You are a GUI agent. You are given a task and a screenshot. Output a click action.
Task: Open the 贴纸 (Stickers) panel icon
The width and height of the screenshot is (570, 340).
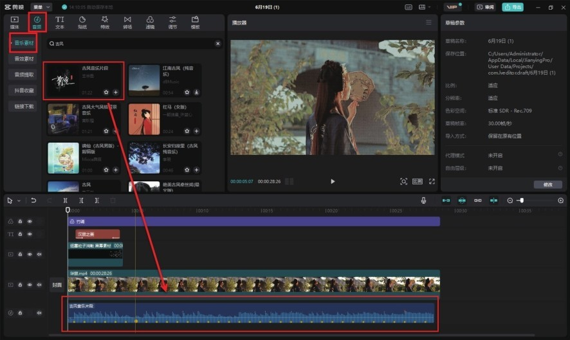click(82, 22)
